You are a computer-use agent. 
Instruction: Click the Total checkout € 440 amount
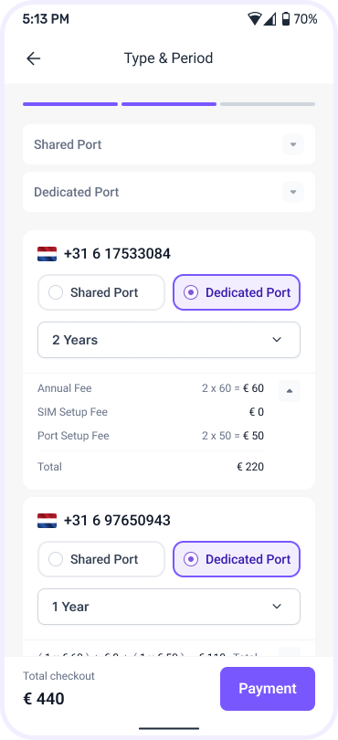tap(44, 699)
